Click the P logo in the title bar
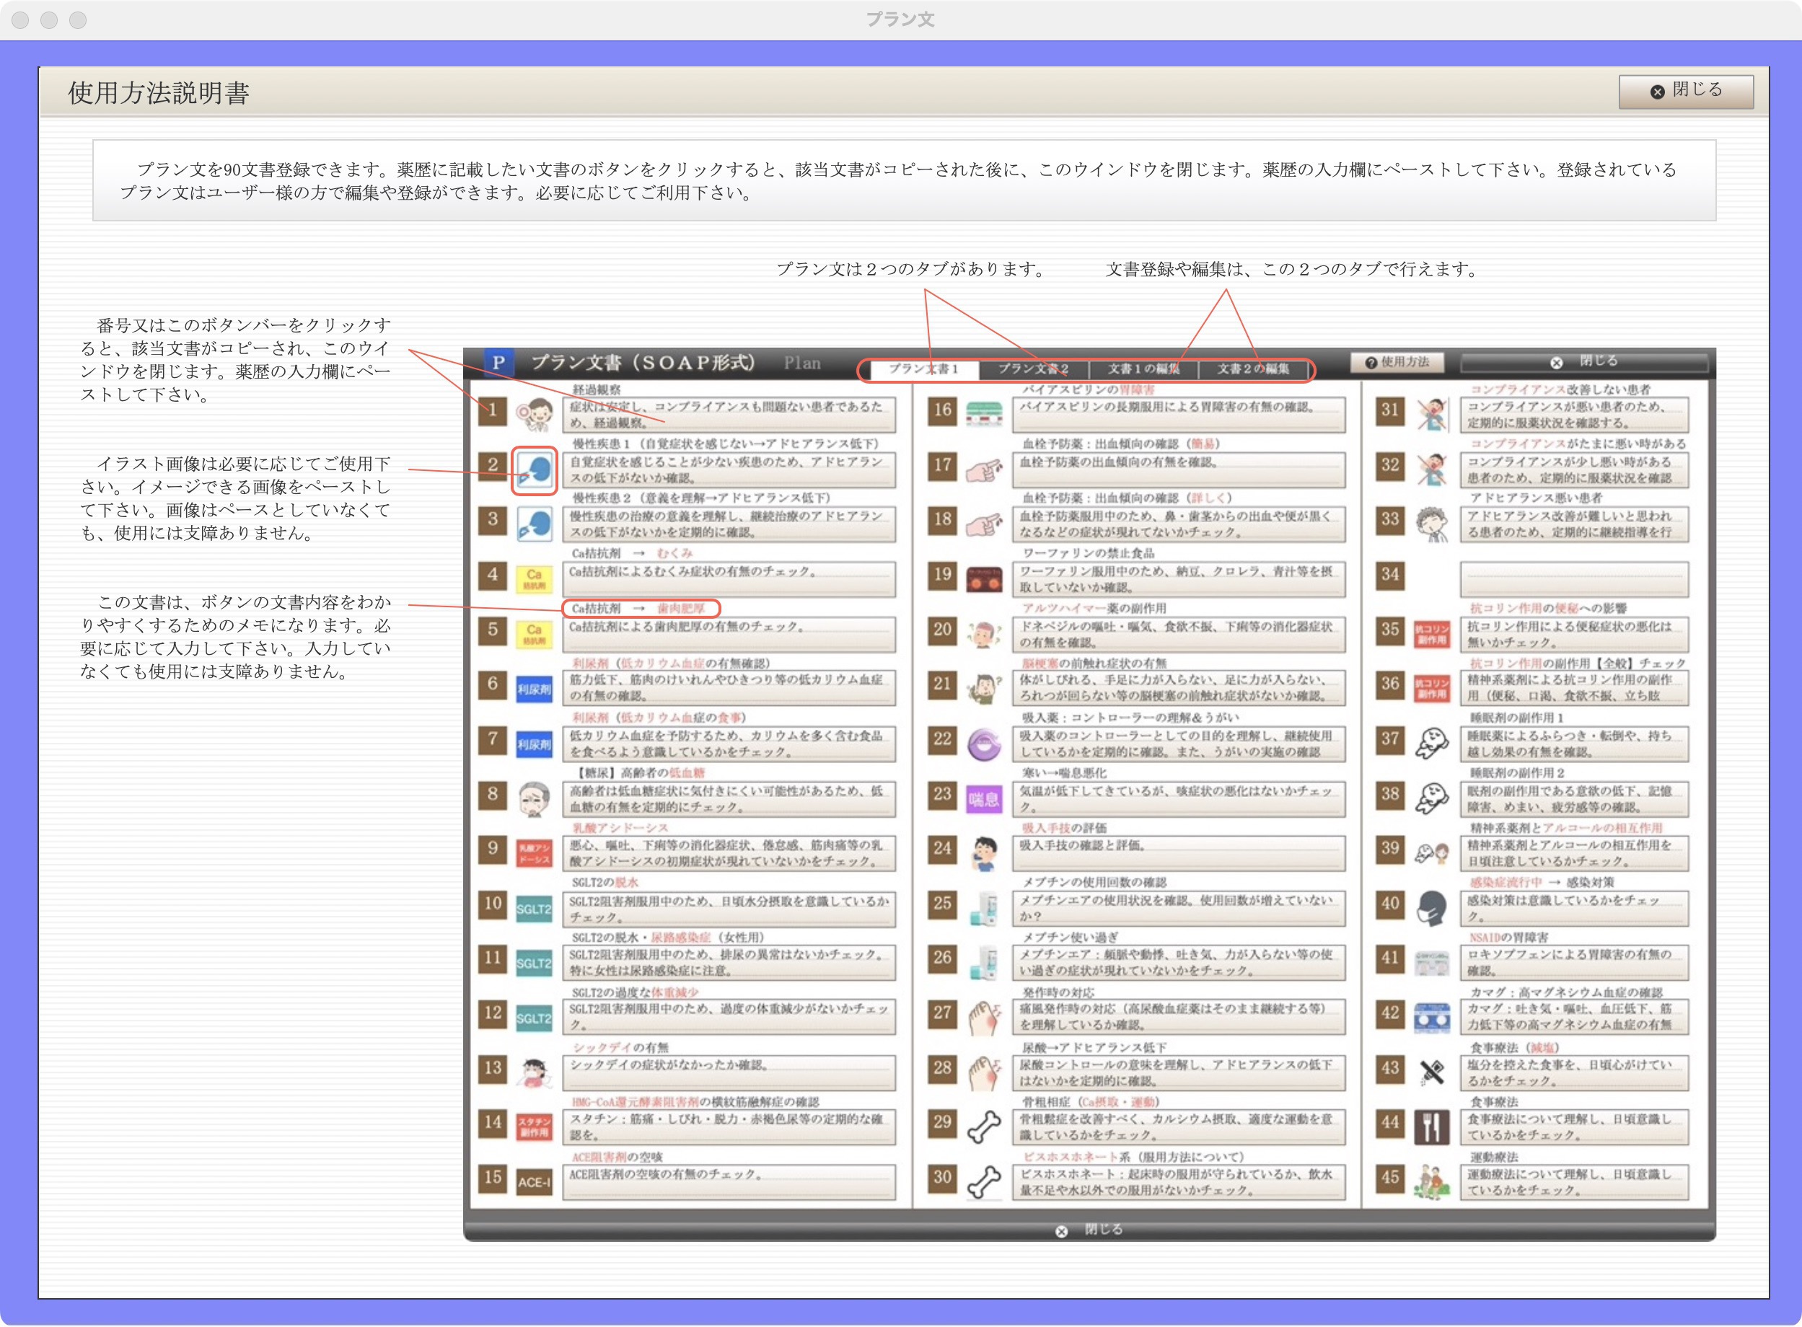1802x1327 pixels. 500,361
